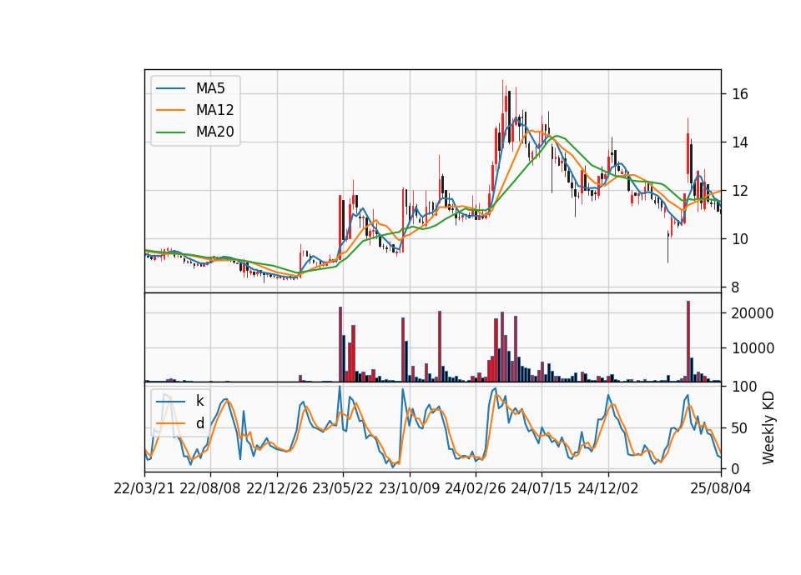Click the MA12 legend label
801x575 pixels.
coord(214,110)
